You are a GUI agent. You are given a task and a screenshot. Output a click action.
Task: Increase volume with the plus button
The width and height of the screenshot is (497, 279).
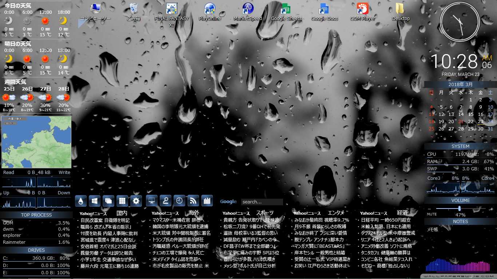click(x=492, y=209)
